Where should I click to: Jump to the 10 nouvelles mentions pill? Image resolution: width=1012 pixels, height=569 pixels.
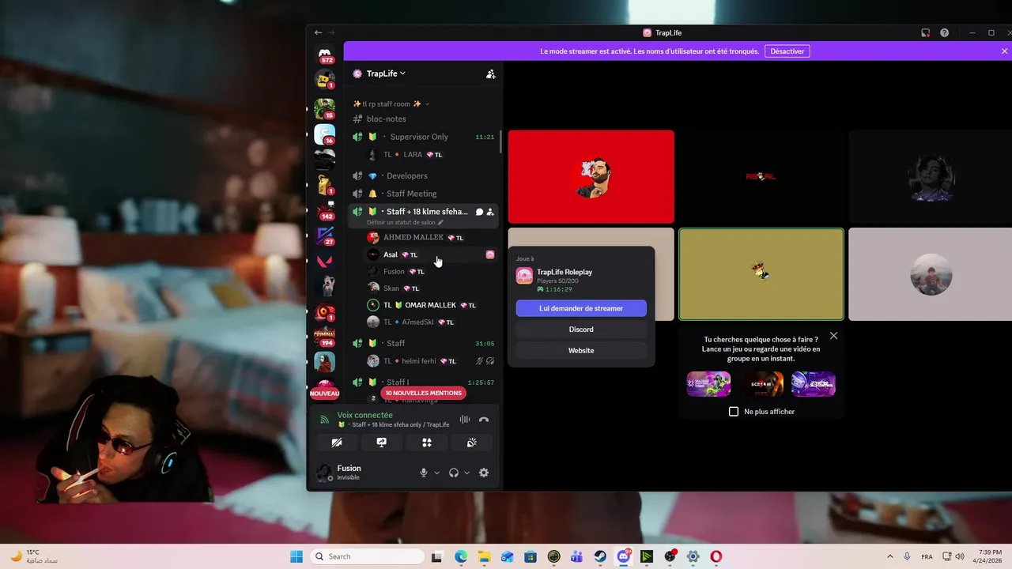click(423, 393)
